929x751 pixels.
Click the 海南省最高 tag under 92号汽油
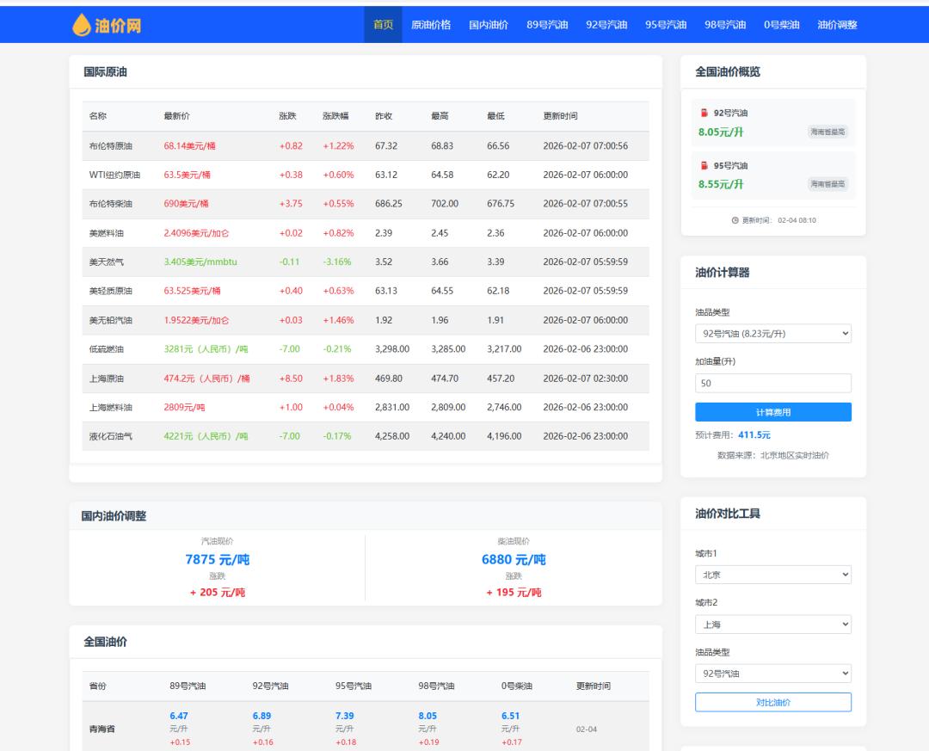pyautogui.click(x=827, y=132)
